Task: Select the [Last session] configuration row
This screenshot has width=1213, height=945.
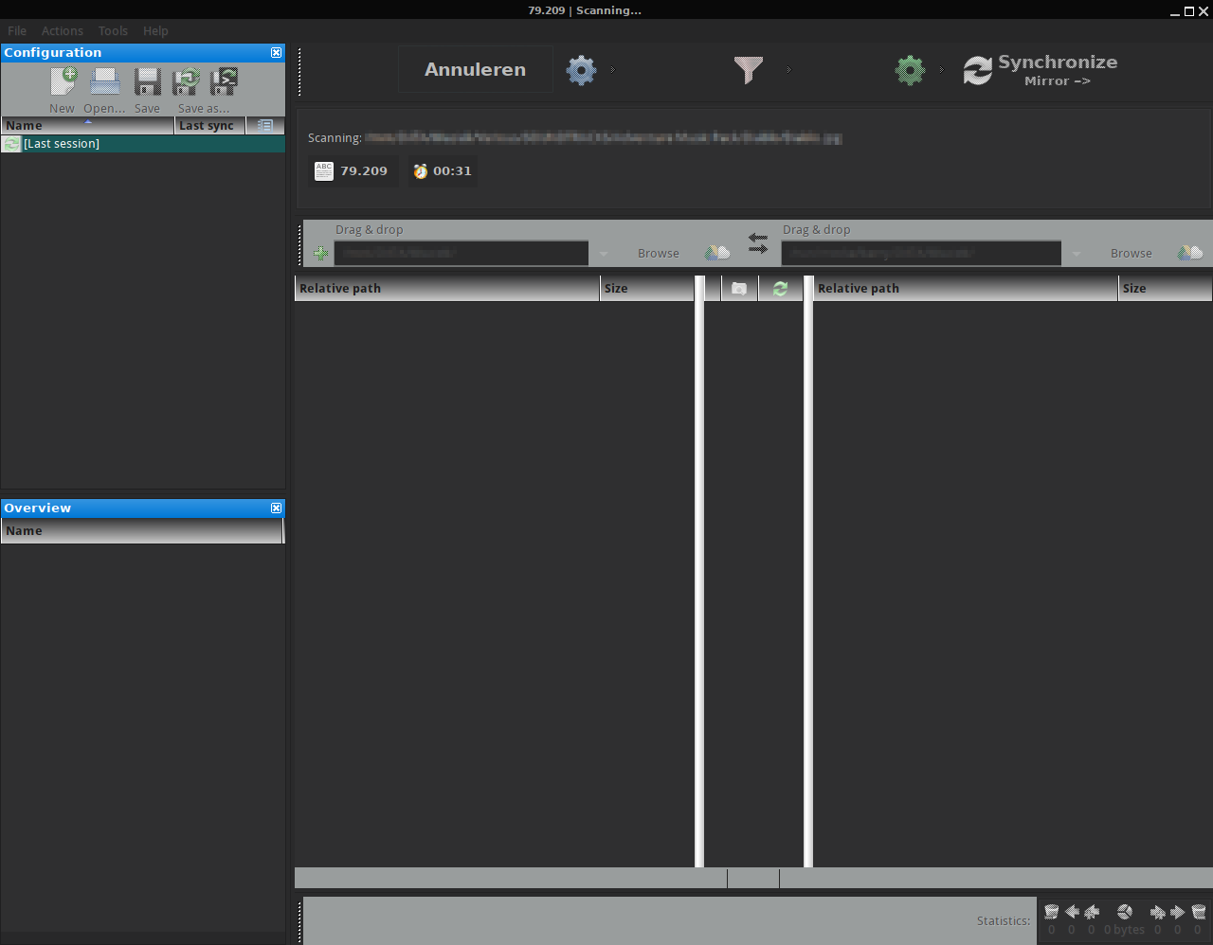Action: pos(143,144)
